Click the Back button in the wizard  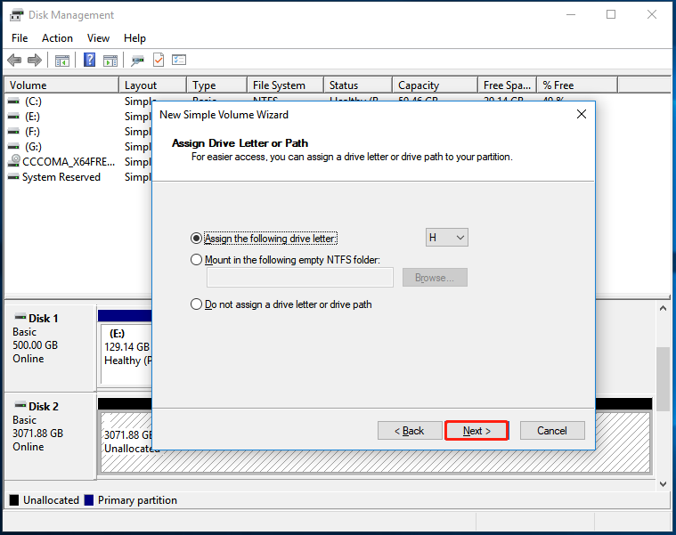(x=410, y=430)
